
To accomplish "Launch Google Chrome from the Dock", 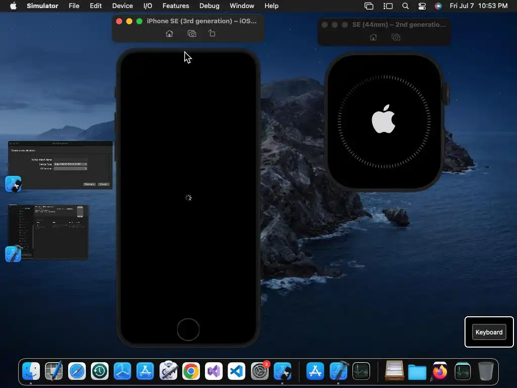I will [x=191, y=371].
